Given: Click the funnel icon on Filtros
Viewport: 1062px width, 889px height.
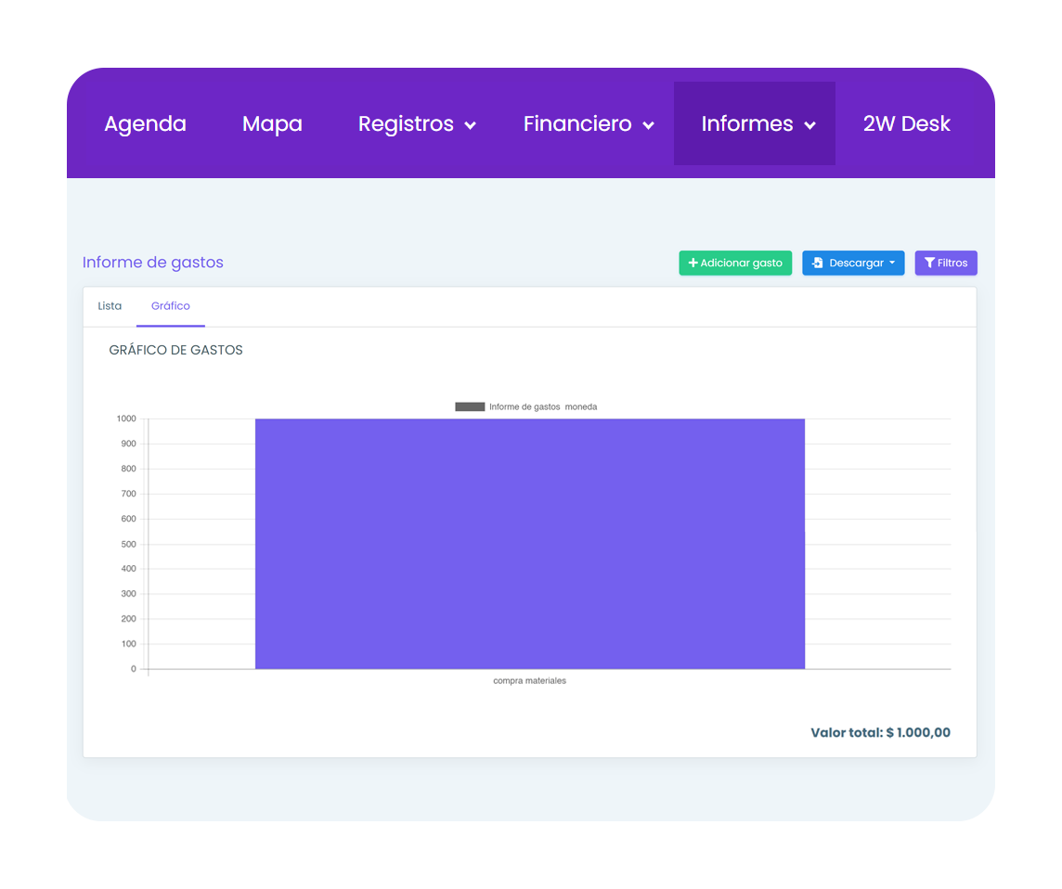Looking at the screenshot, I should coord(929,264).
